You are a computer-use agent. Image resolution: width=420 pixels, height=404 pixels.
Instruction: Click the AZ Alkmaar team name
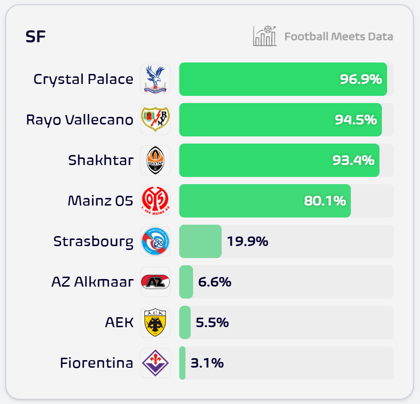[92, 282]
